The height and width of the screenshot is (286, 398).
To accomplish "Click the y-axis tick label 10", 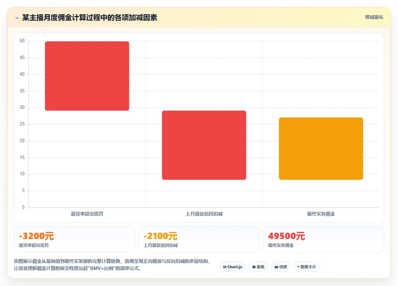I will pos(22,174).
